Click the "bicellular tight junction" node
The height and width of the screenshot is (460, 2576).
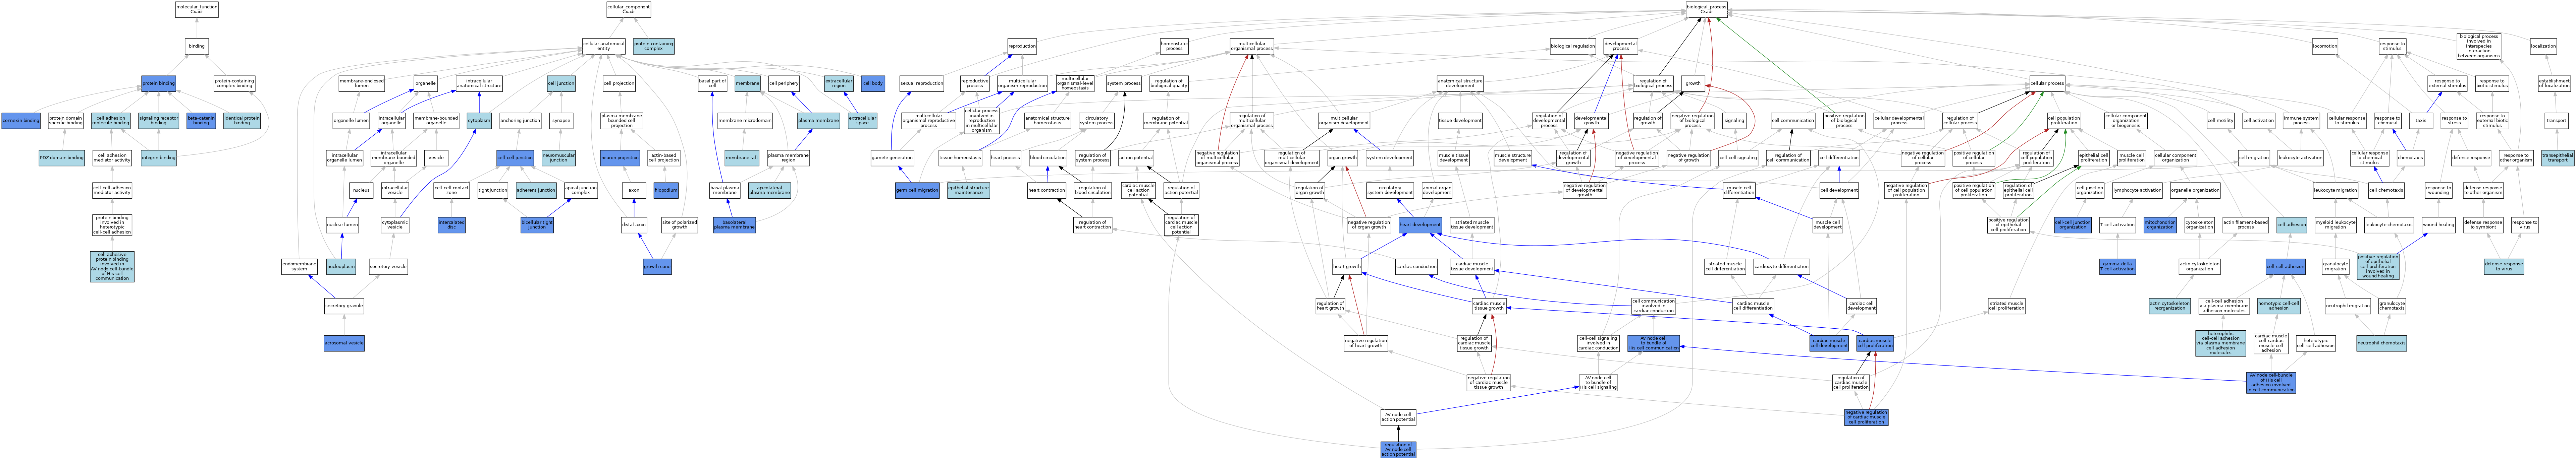point(537,225)
